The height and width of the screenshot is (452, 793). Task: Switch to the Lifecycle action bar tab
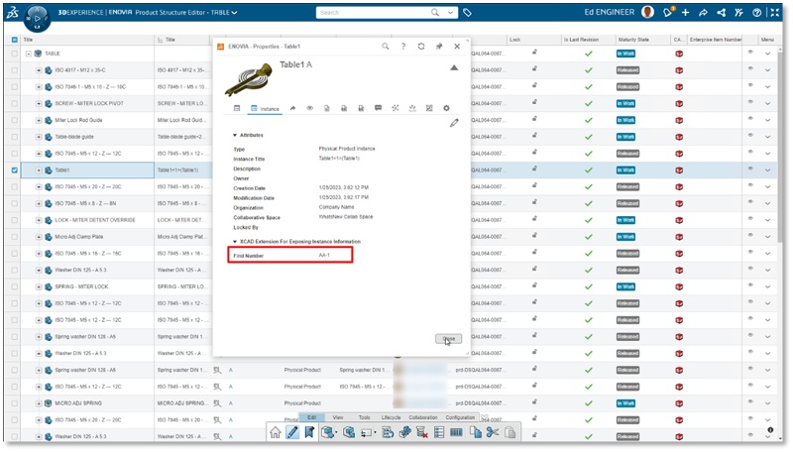[391, 417]
